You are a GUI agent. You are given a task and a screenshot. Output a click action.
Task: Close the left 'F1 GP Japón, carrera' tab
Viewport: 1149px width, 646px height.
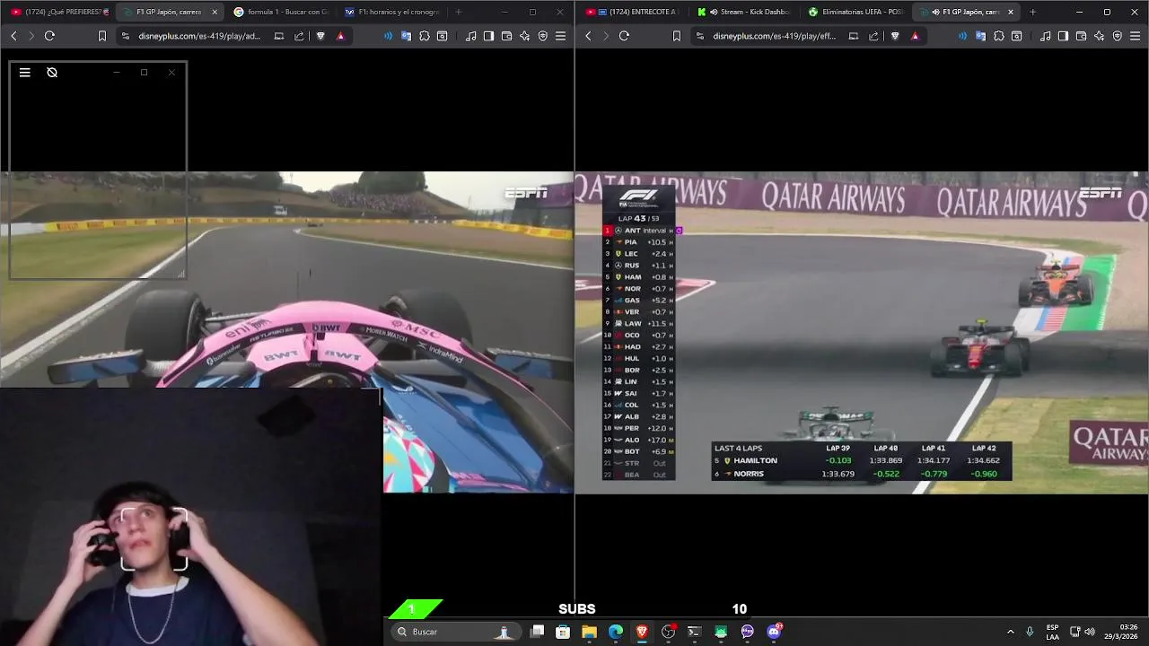point(214,12)
